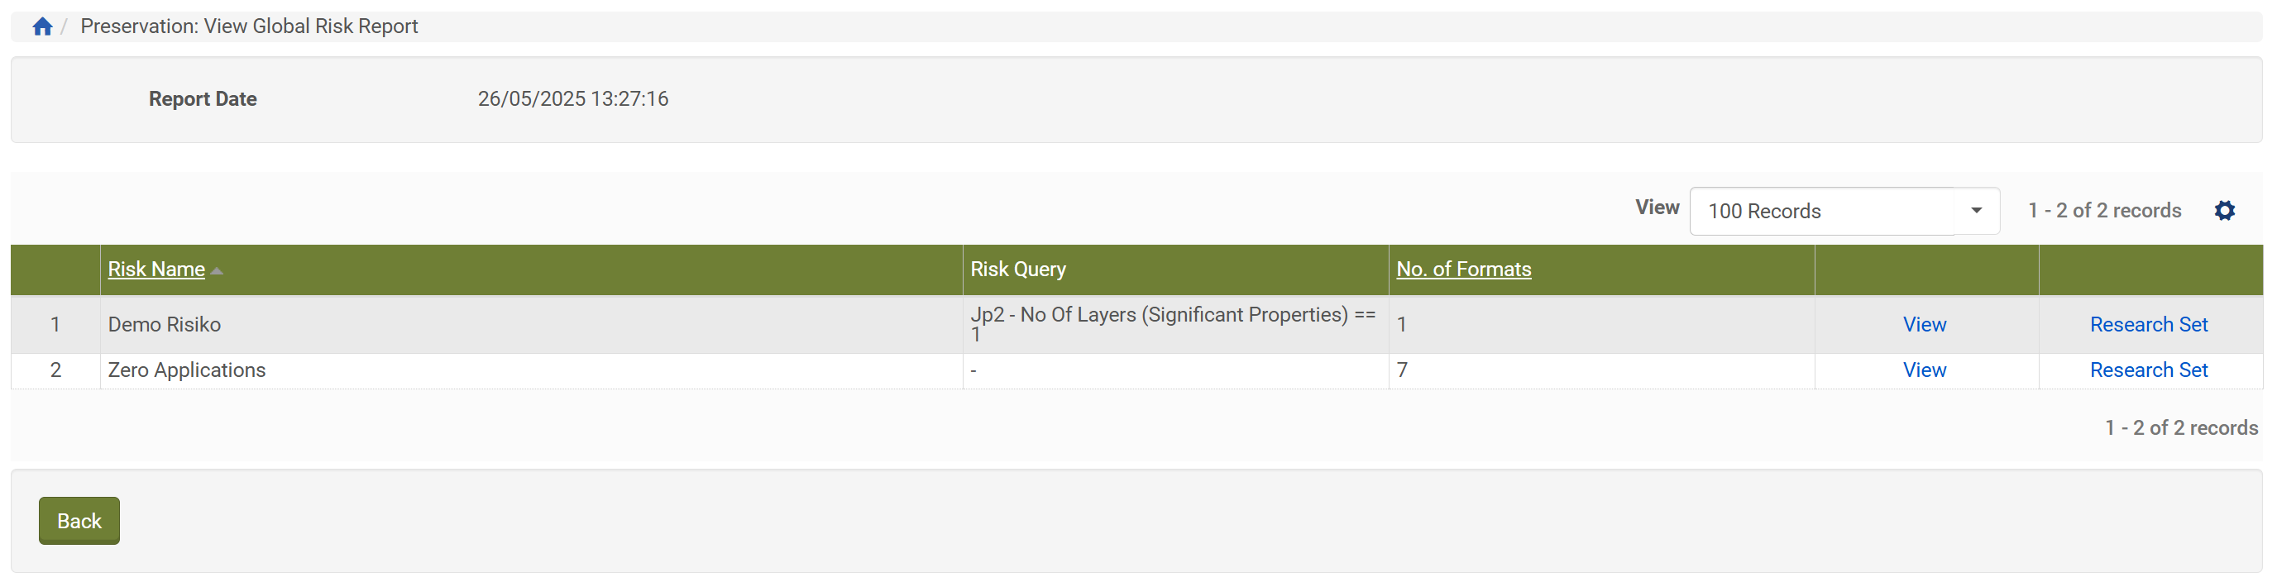Screen dimensions: 2277x582
Task: Click the sort arrow next to Risk Name
Action: [x=217, y=270]
